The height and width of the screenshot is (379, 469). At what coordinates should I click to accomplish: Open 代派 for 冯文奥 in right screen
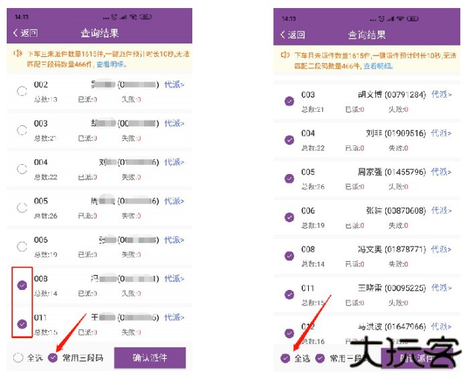[441, 249]
